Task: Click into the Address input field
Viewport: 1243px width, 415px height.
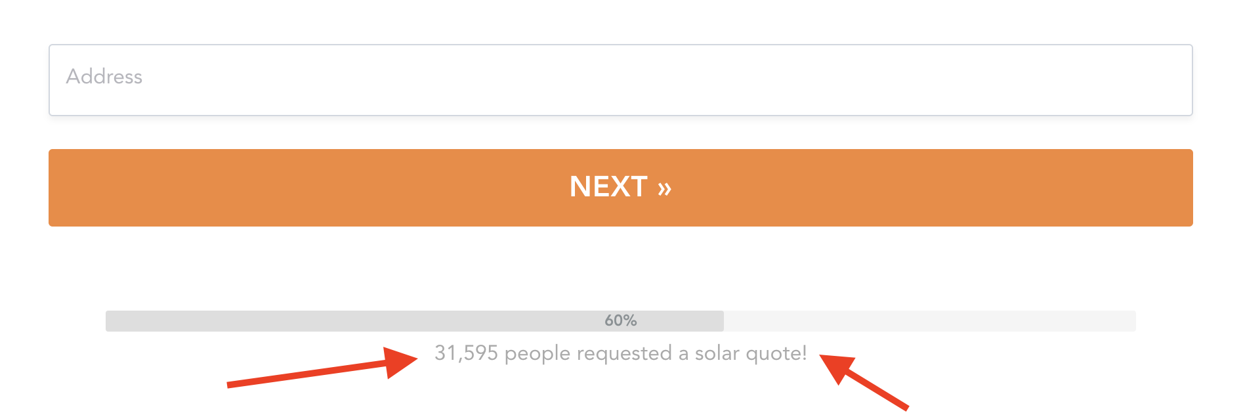Action: [620, 80]
